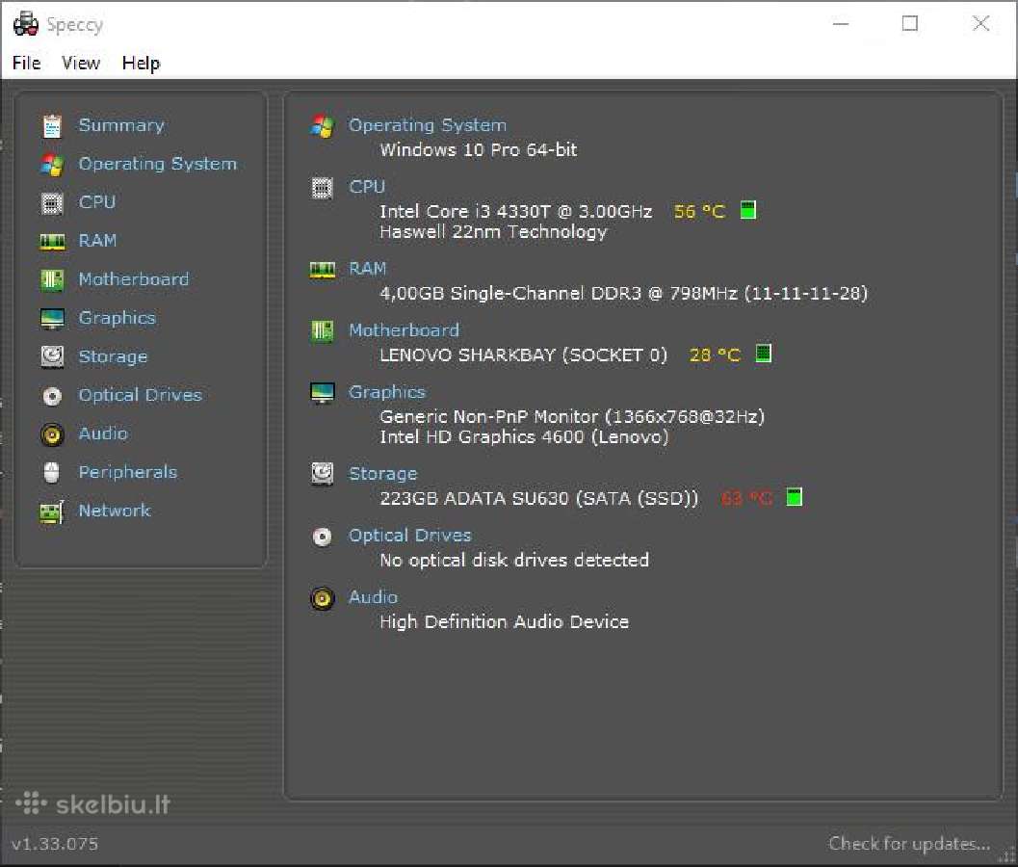Click the Windows flag icon in summary panel
The image size is (1018, 867).
tap(322, 126)
